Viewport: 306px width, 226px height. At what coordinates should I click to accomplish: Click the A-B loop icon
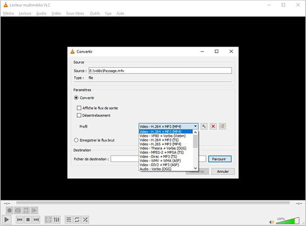26,211
